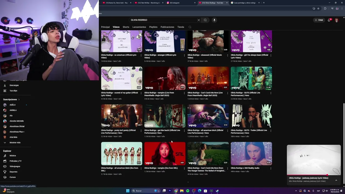Open File Explorer from the taskbar
Viewport: 345px width, 194px height.
[x=182, y=191]
